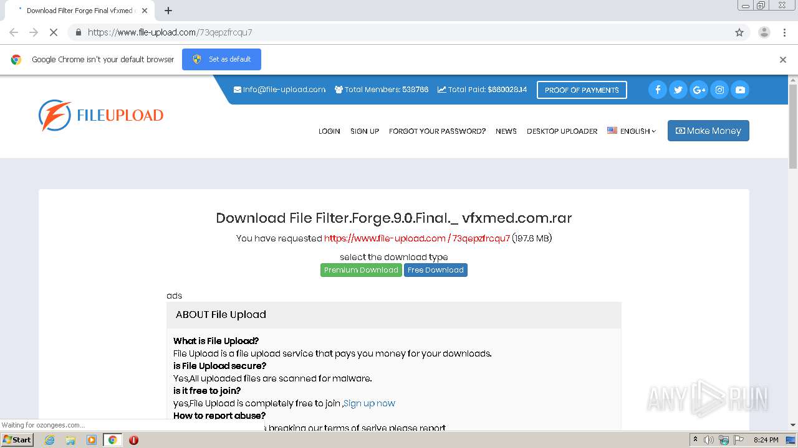Click the action center flag icon
Screen dimensions: 798x448
[x=739, y=440]
